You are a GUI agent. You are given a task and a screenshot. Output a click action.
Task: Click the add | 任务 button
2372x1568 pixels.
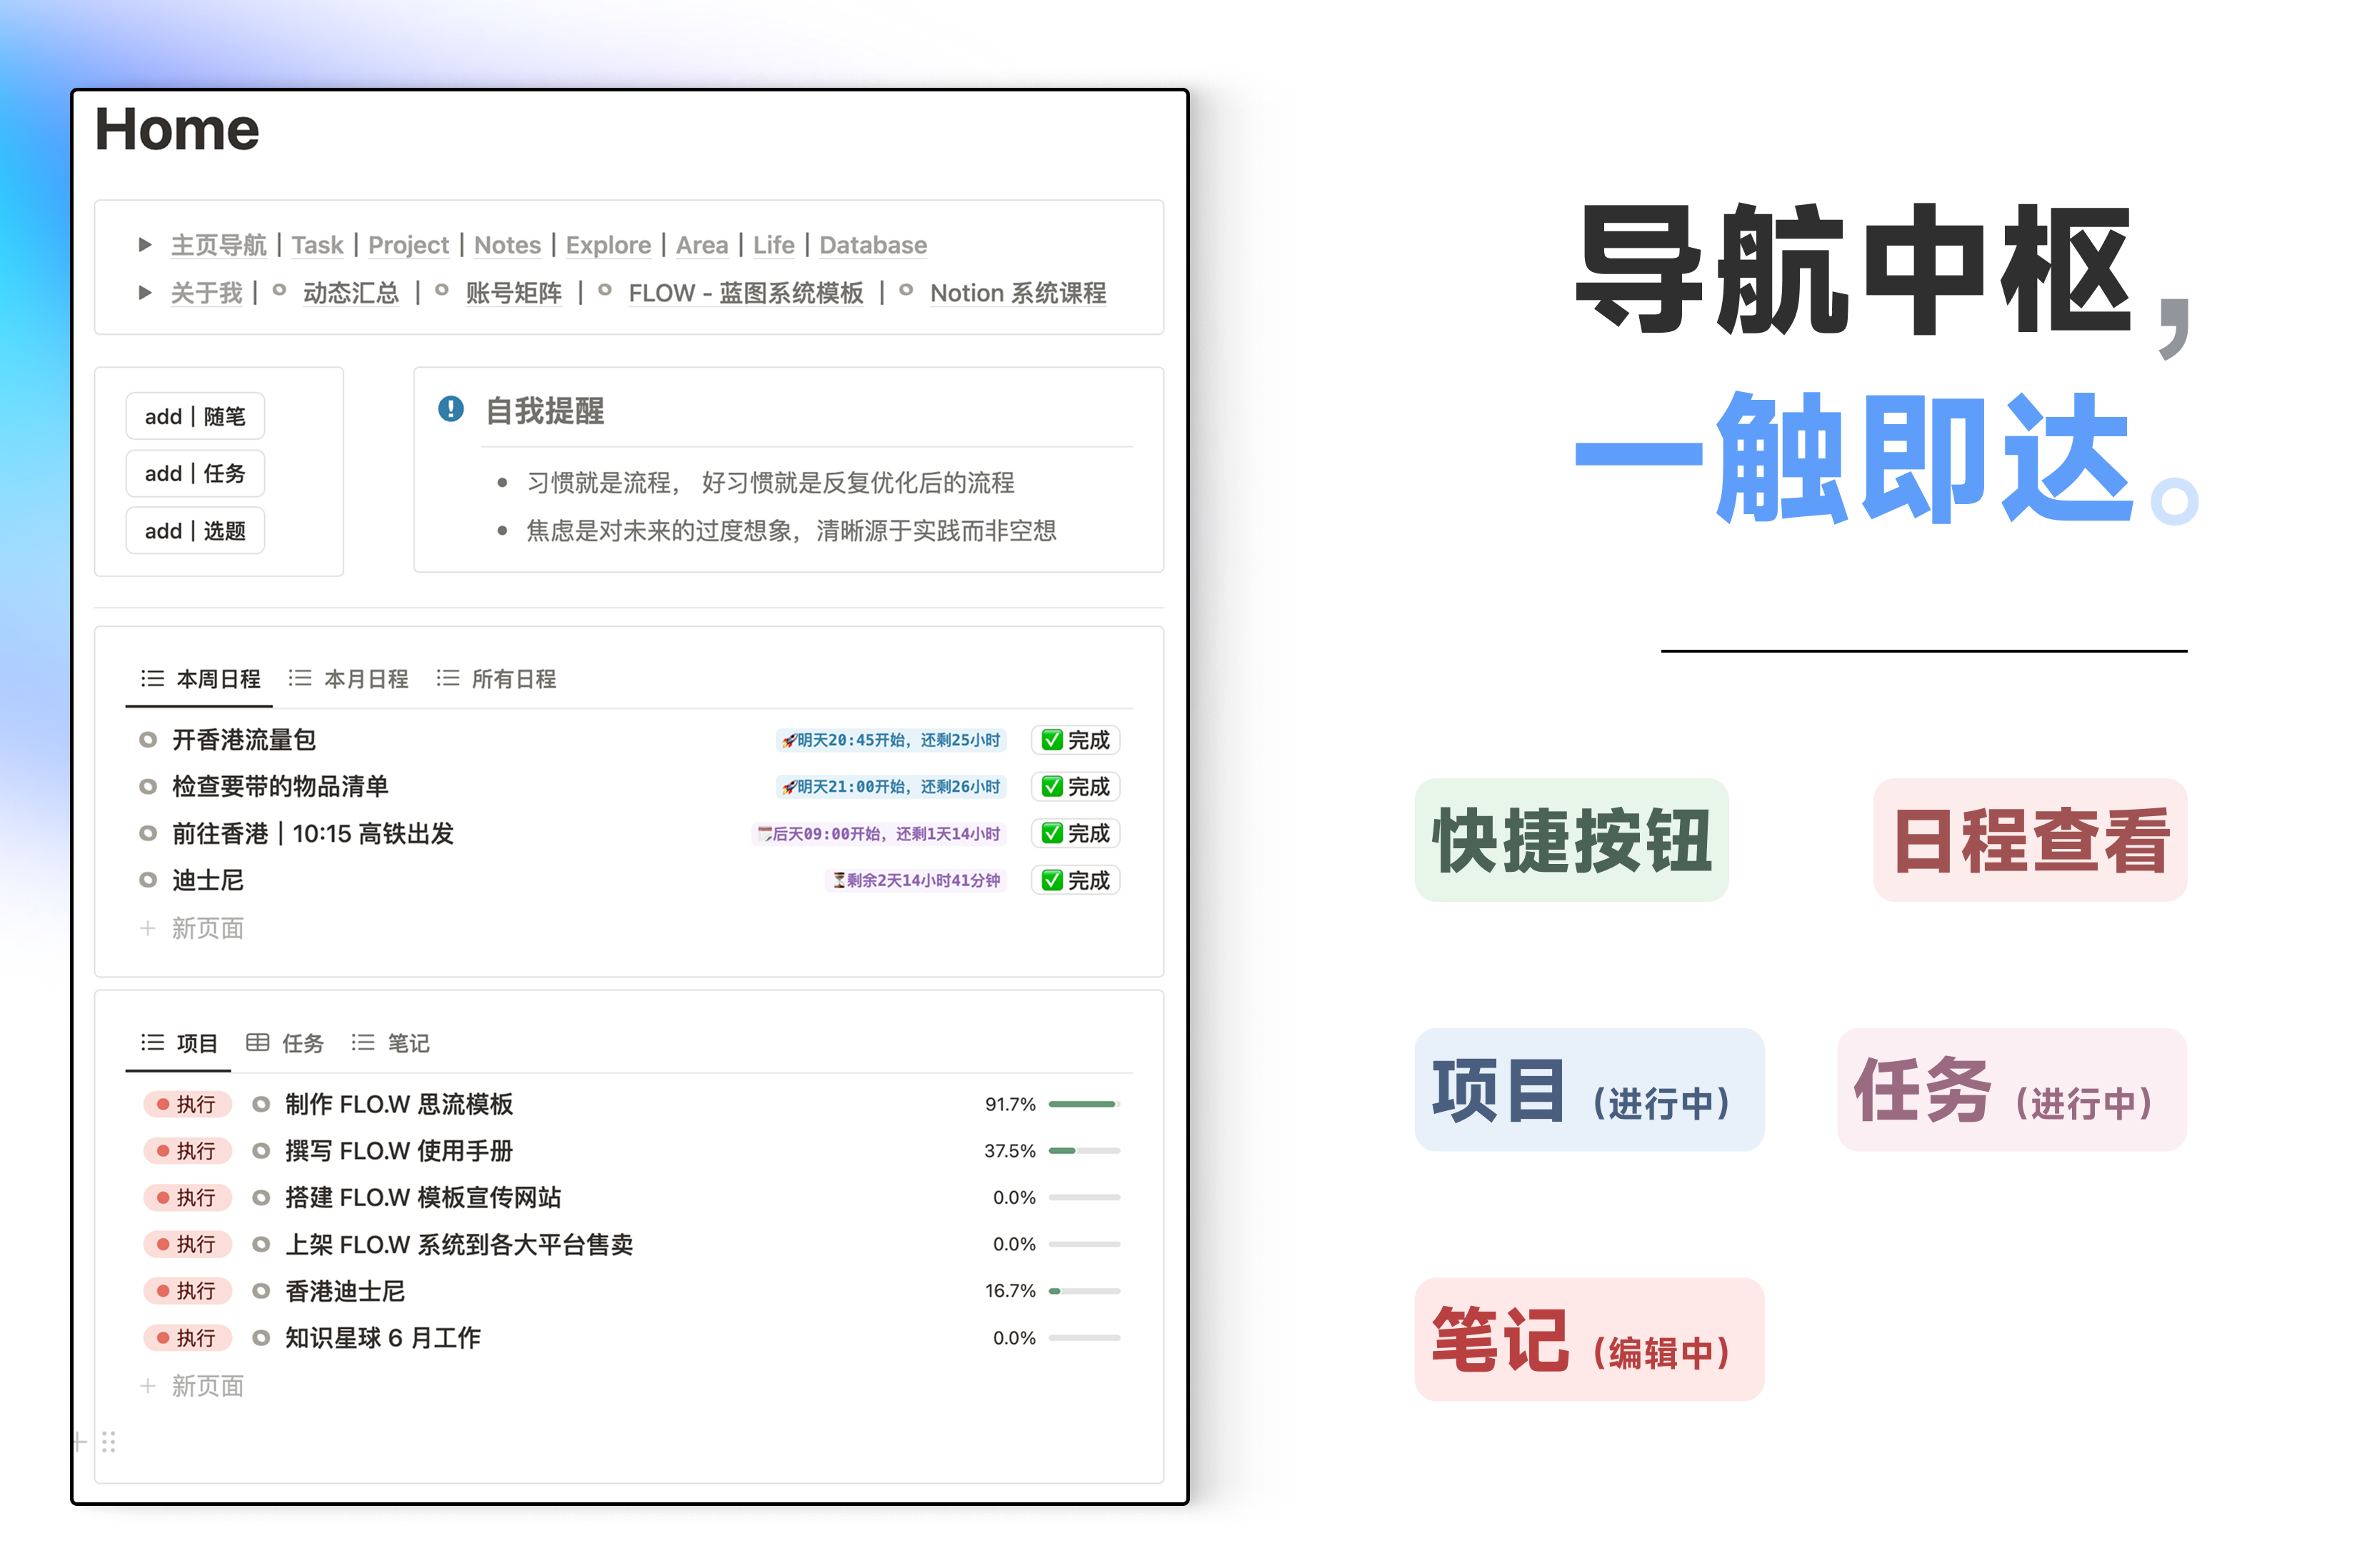point(195,473)
